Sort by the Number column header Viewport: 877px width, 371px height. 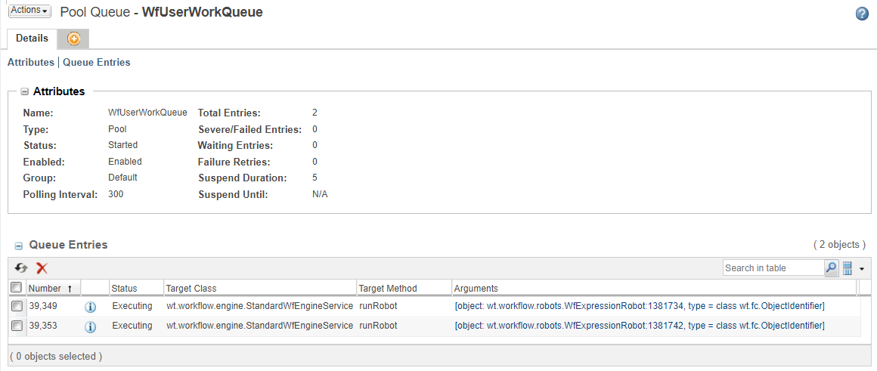(53, 289)
